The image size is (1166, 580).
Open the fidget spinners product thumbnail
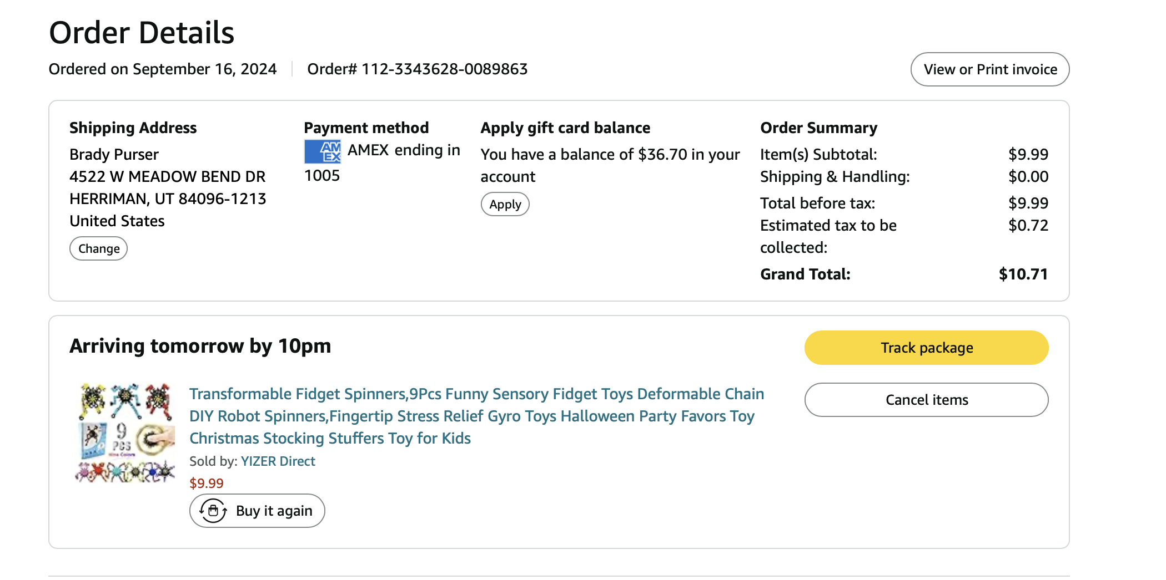click(125, 433)
